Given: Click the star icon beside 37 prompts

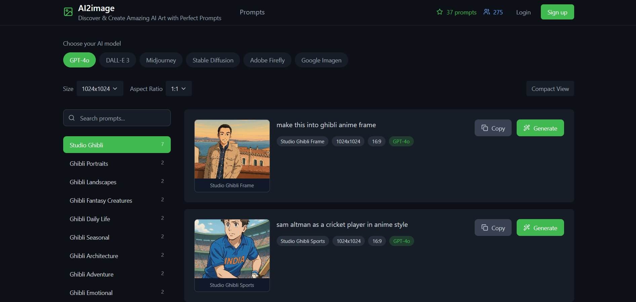Looking at the screenshot, I should point(439,12).
